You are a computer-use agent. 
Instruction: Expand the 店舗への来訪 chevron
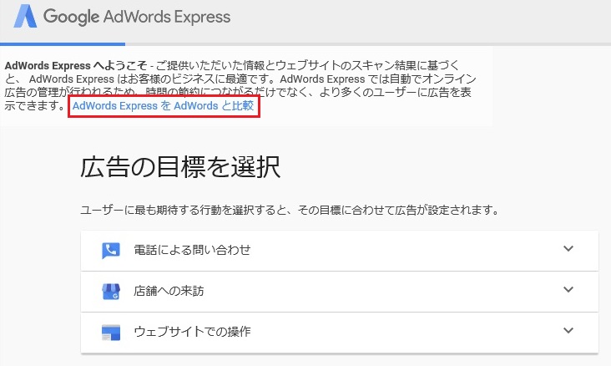568,289
